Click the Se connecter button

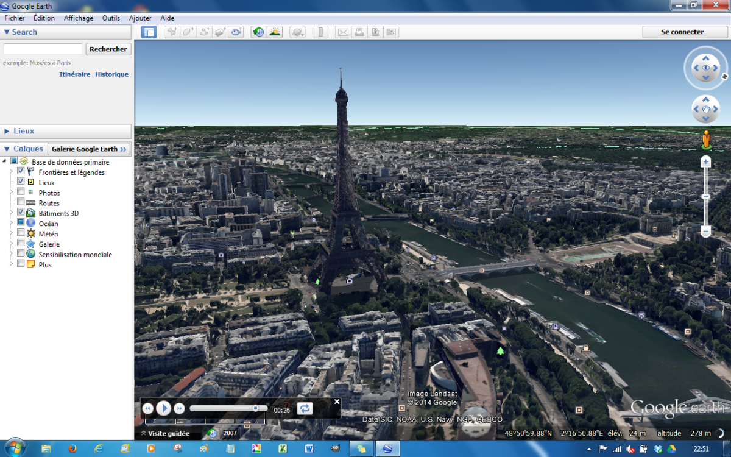[685, 32]
